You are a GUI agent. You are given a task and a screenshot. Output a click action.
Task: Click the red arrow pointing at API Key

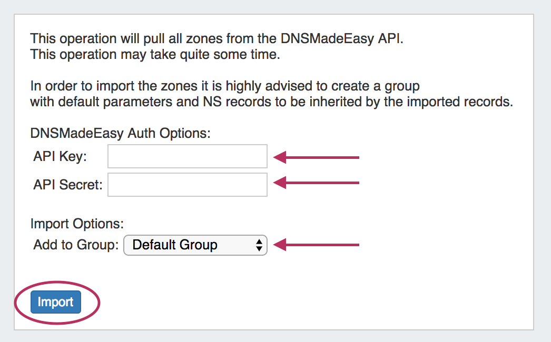click(x=316, y=157)
